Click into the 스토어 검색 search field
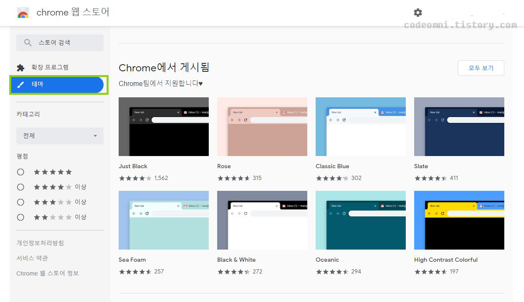Image resolution: width=524 pixels, height=302 pixels. 60,43
